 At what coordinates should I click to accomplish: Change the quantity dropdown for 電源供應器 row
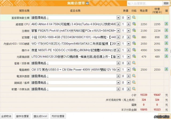coord(126,76)
